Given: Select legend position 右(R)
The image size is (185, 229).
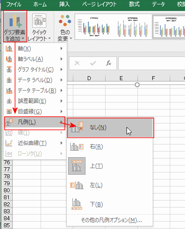Looking at the screenshot, I should 110,147.
